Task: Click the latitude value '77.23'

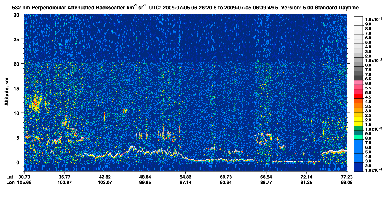Action: 346,177
